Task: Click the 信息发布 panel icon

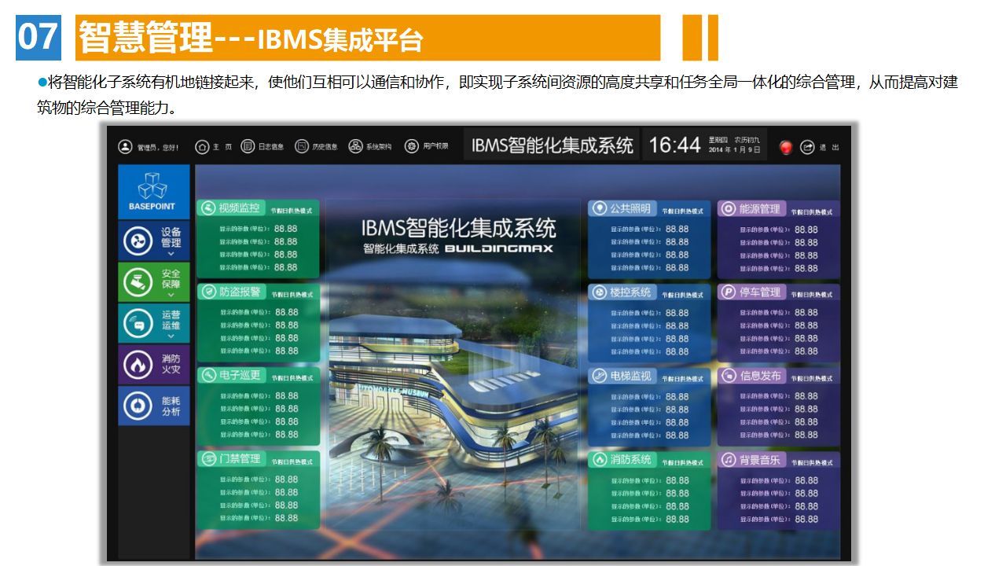Action: click(x=728, y=376)
